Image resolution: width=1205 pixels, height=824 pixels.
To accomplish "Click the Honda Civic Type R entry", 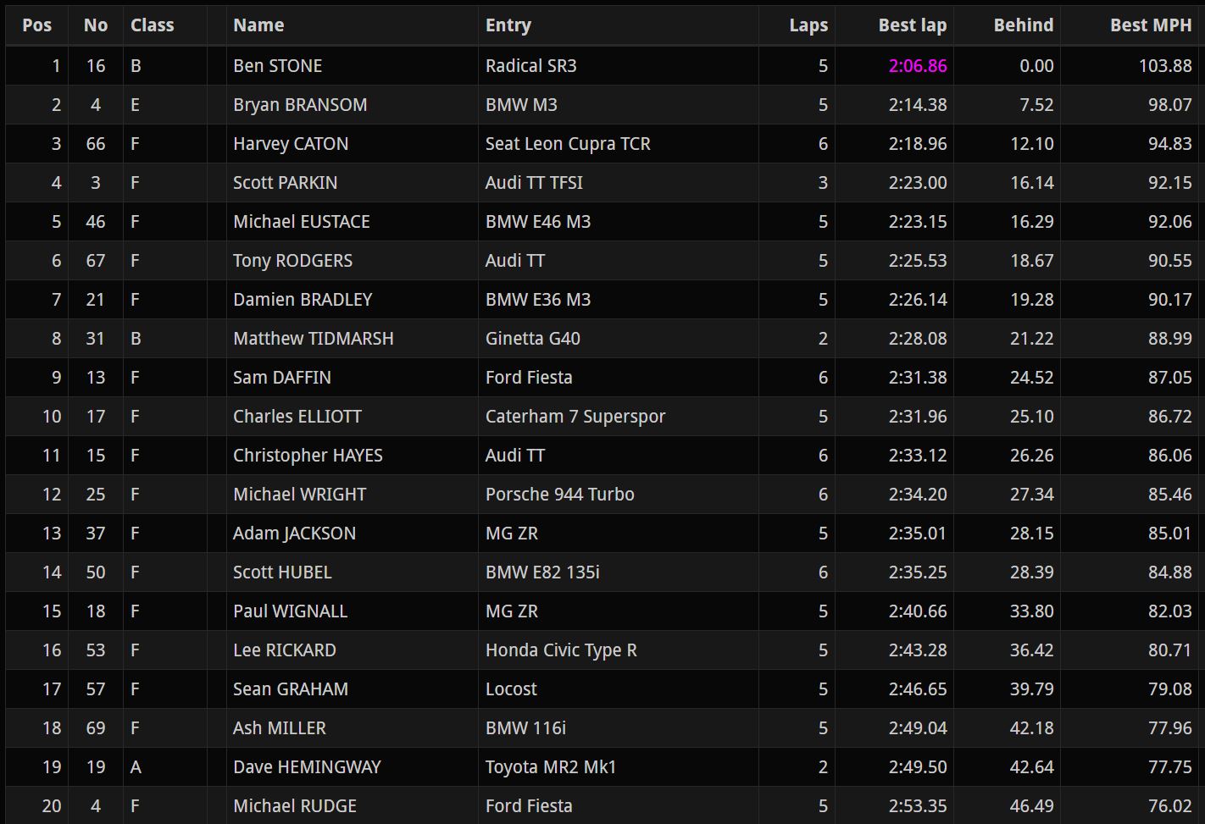I will [x=561, y=650].
